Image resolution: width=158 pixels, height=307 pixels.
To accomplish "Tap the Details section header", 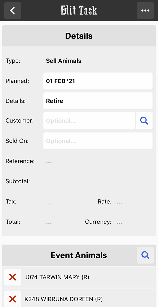I will click(79, 36).
